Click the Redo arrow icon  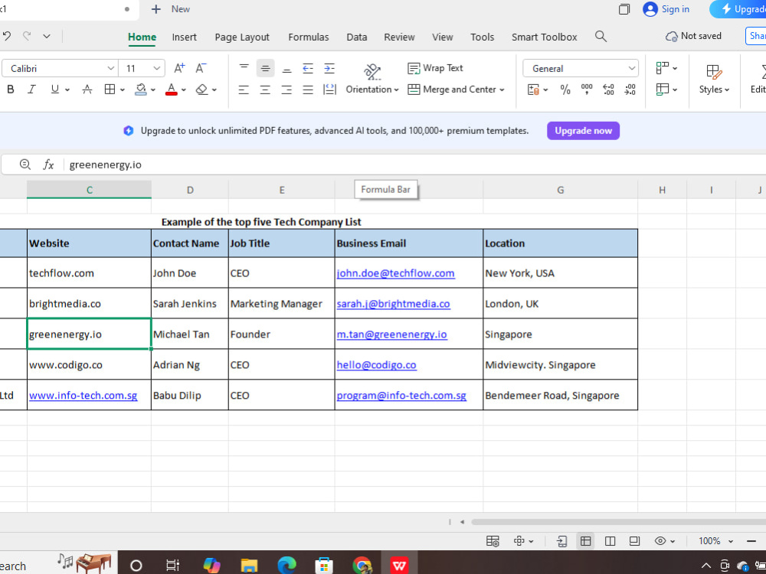[27, 36]
